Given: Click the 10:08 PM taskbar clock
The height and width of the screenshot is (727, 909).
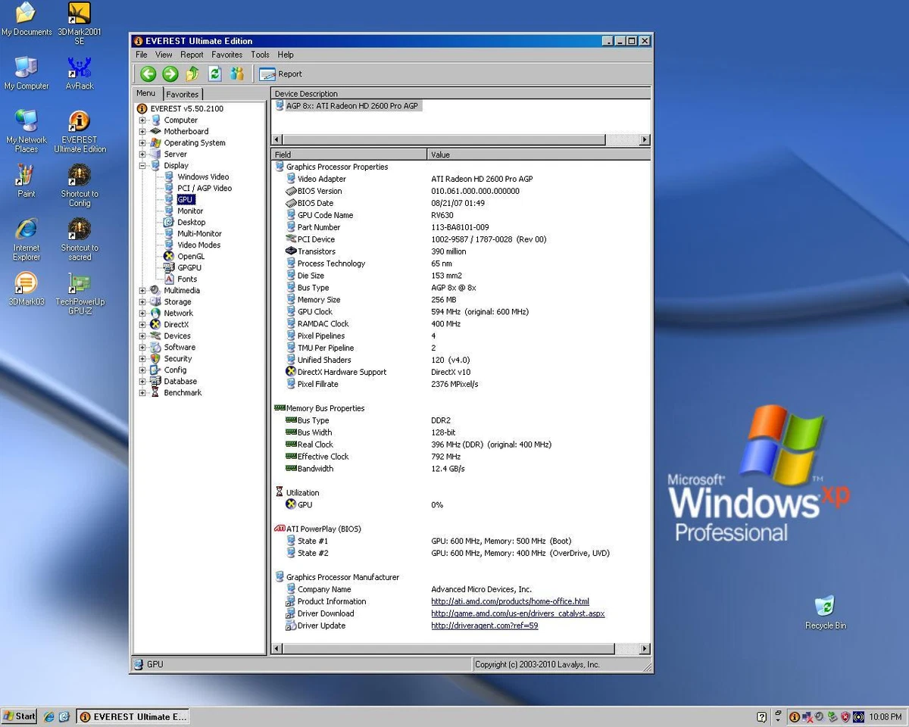Looking at the screenshot, I should (x=886, y=716).
